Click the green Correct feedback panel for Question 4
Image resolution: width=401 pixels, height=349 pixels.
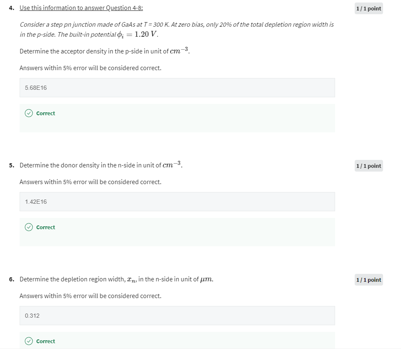[x=177, y=118]
